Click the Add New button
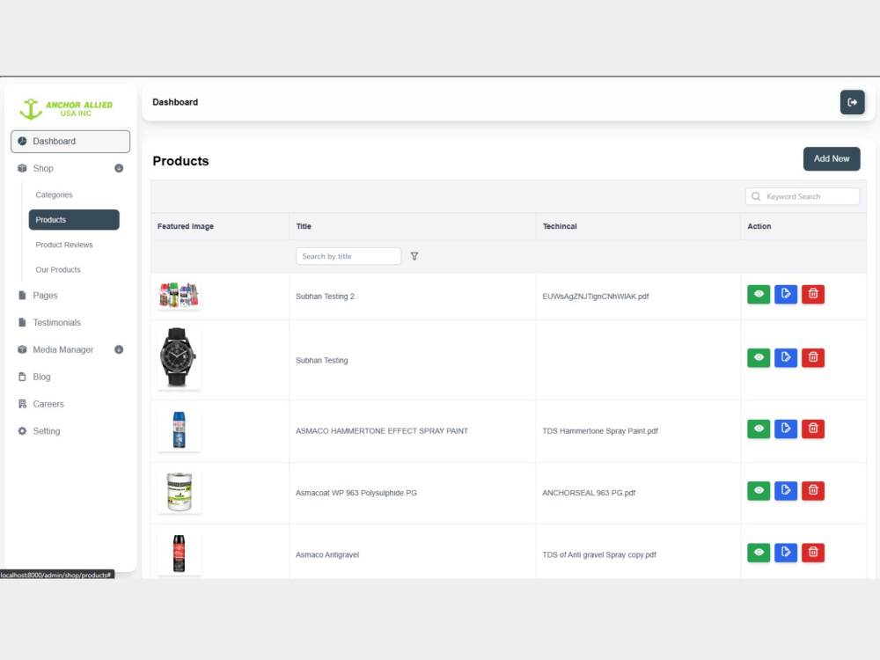Screen dimensions: 880x660 pyautogui.click(x=832, y=158)
